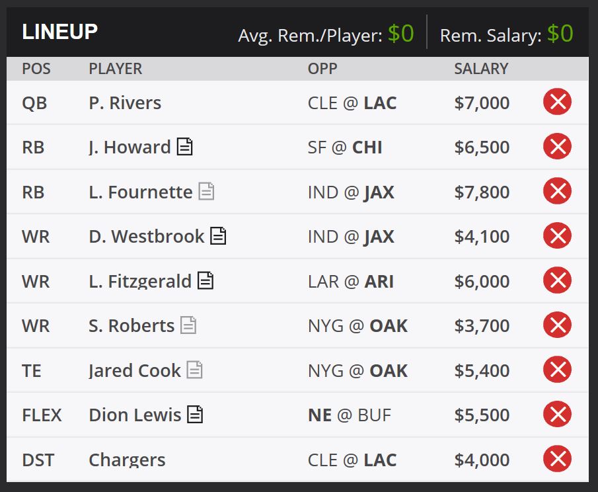The image size is (598, 492).
Task: Open P. Rivers player details
Action: pos(125,103)
